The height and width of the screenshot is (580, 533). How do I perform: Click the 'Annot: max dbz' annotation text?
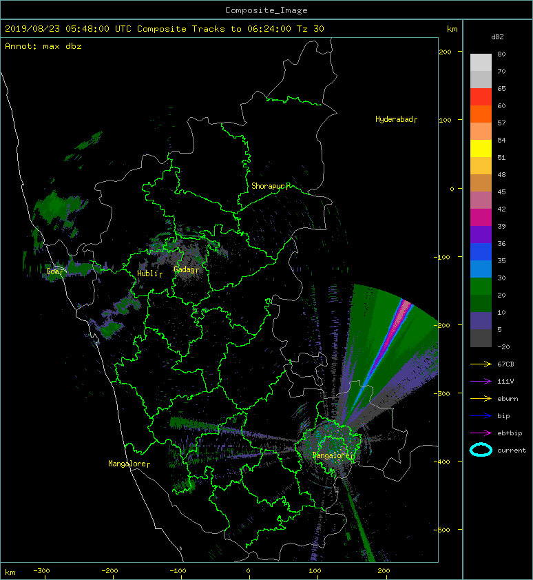click(x=43, y=46)
